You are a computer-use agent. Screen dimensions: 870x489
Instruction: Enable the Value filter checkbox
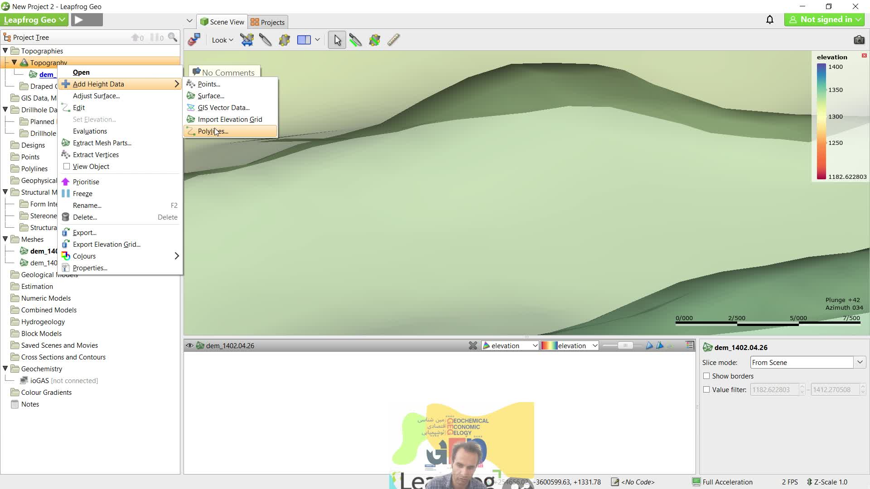[706, 389]
